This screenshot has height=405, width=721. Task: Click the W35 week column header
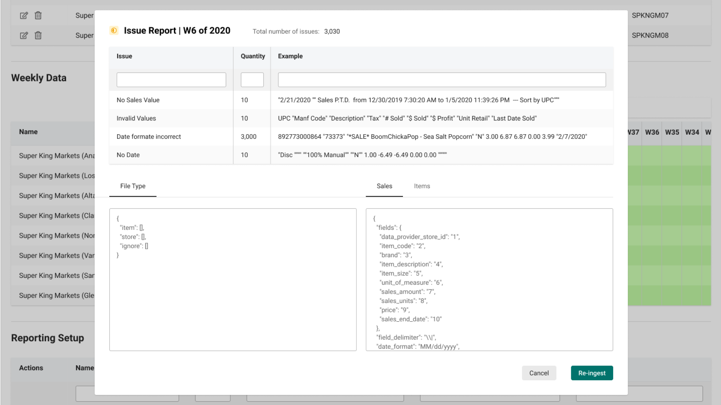pos(672,132)
